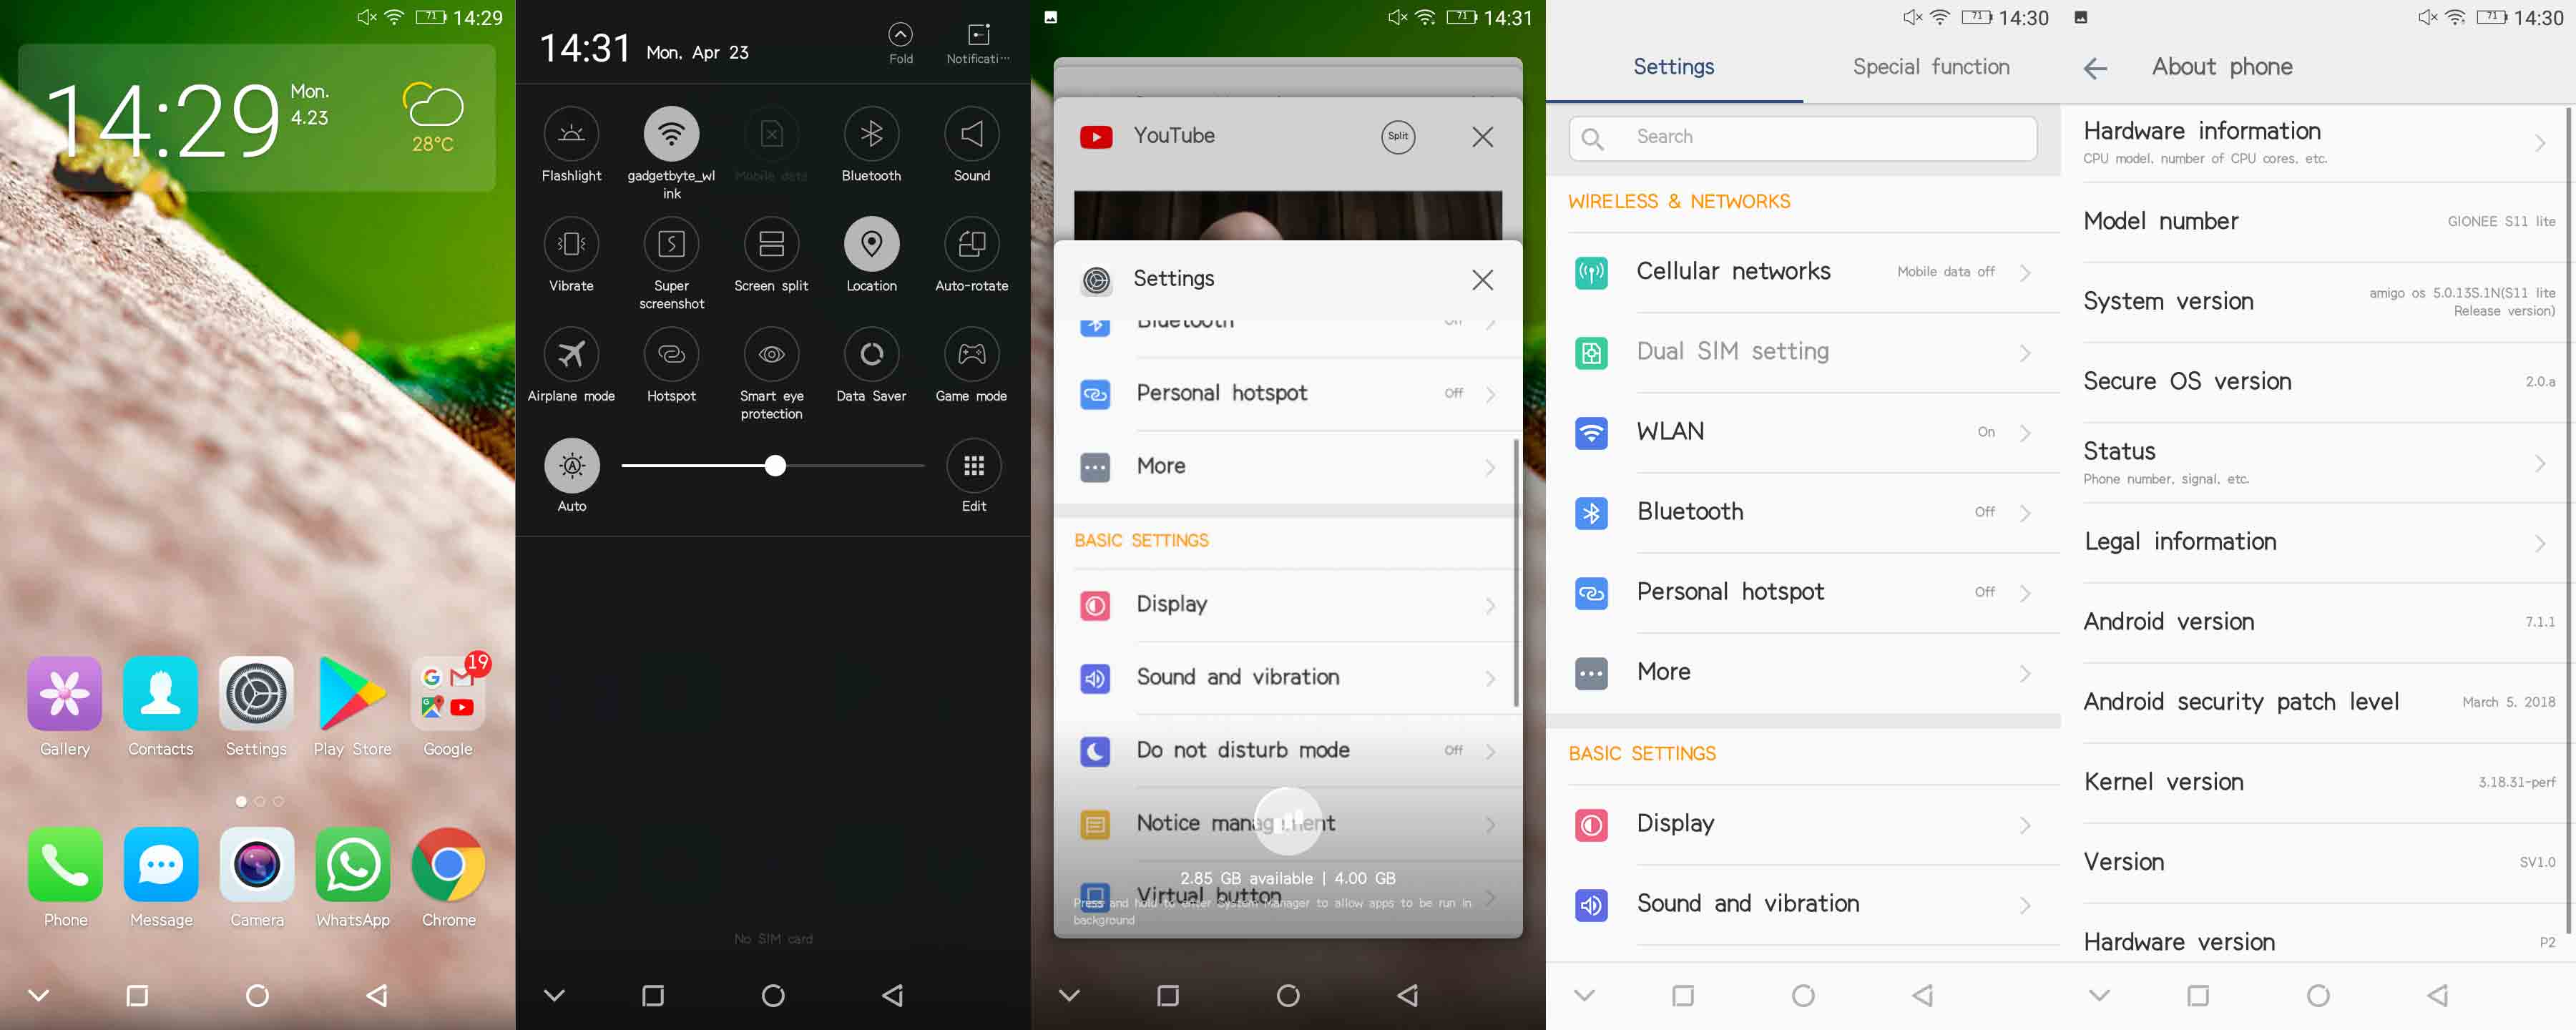Image resolution: width=2576 pixels, height=1030 pixels.
Task: Enable Smart eye protection
Action: [771, 355]
